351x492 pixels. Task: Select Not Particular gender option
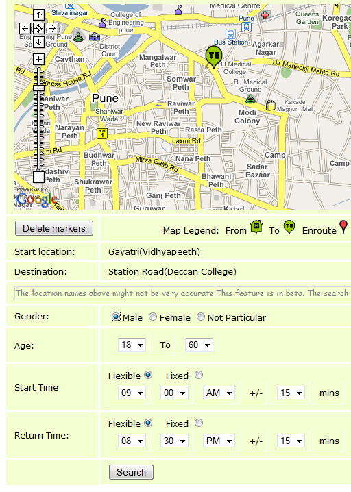201,317
